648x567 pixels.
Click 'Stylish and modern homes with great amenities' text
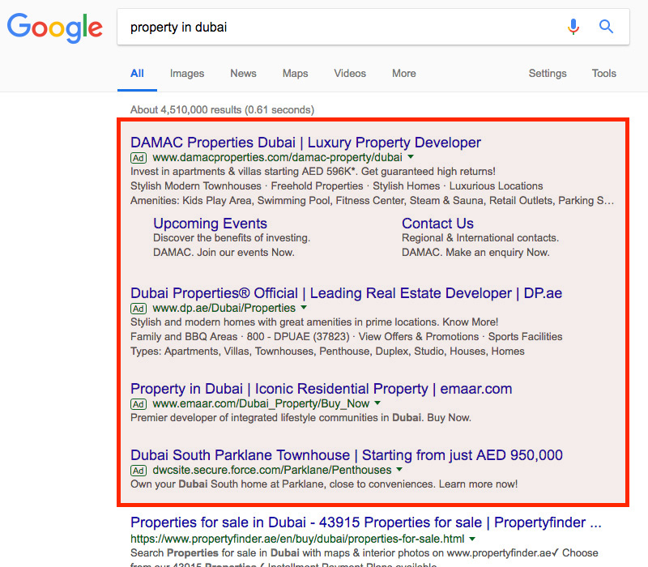tap(314, 322)
